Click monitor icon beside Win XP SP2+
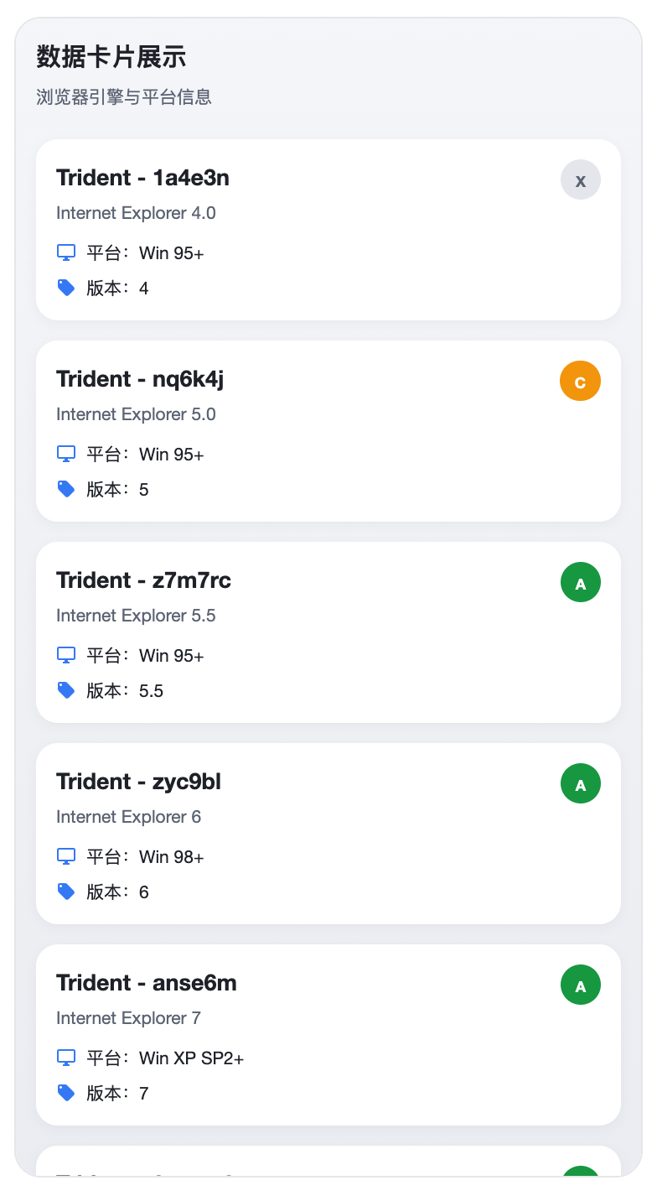The height and width of the screenshot is (1201, 657). pos(66,1058)
